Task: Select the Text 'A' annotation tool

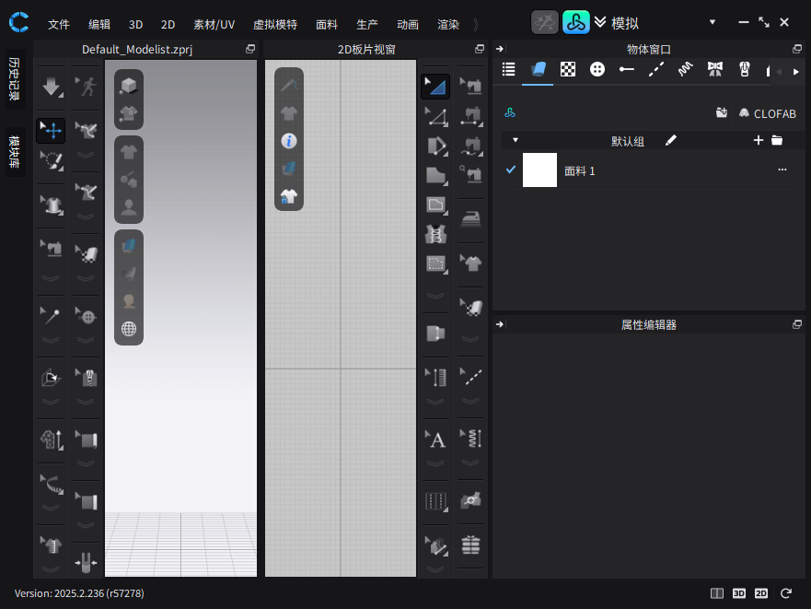Action: tap(436, 439)
